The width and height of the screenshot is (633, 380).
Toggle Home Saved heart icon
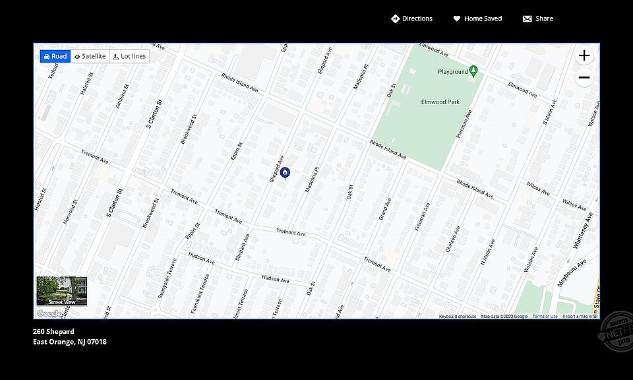456,18
